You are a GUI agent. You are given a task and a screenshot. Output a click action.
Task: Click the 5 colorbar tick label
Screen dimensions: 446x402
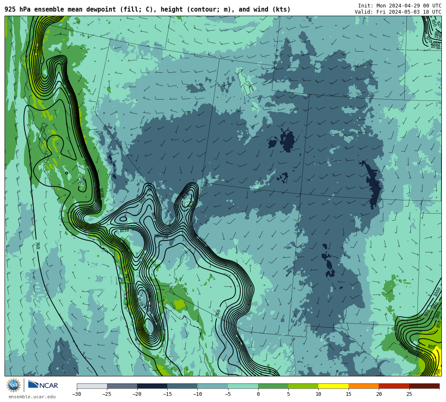point(288,394)
